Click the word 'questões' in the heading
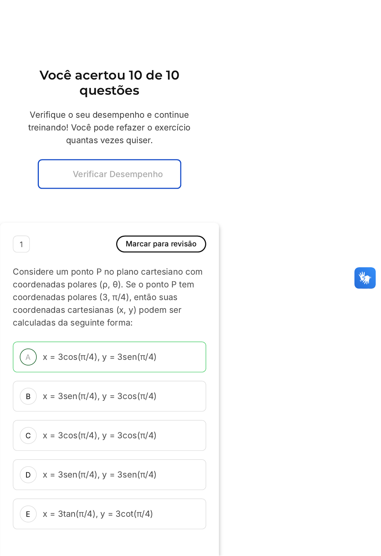 pyautogui.click(x=109, y=91)
